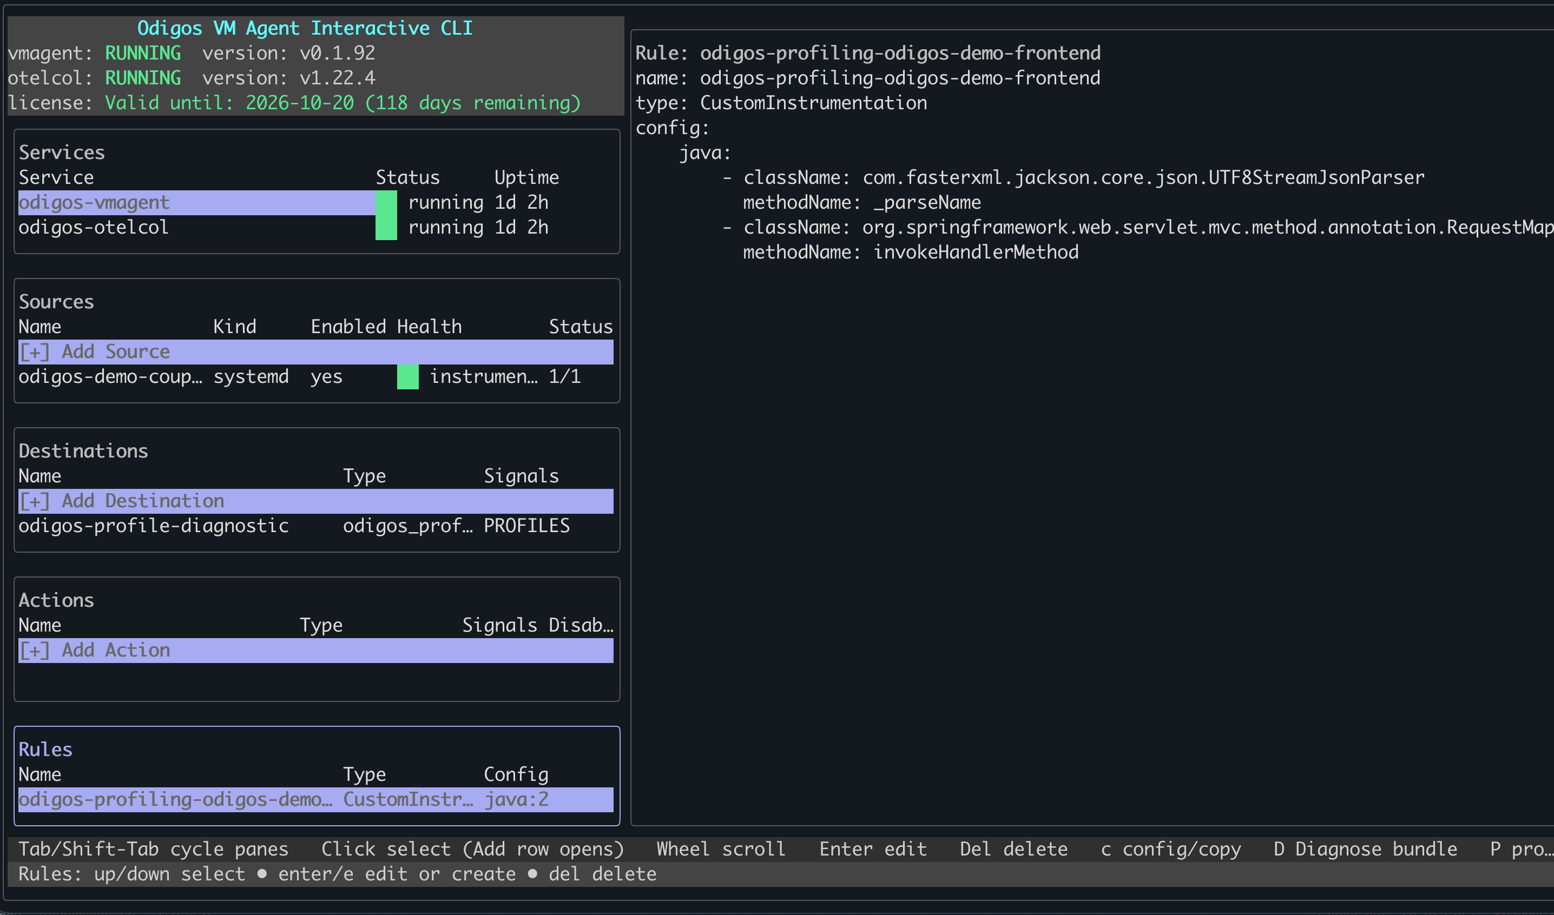Click the PROFILES signals cell
The width and height of the screenshot is (1554, 915).
click(x=527, y=526)
